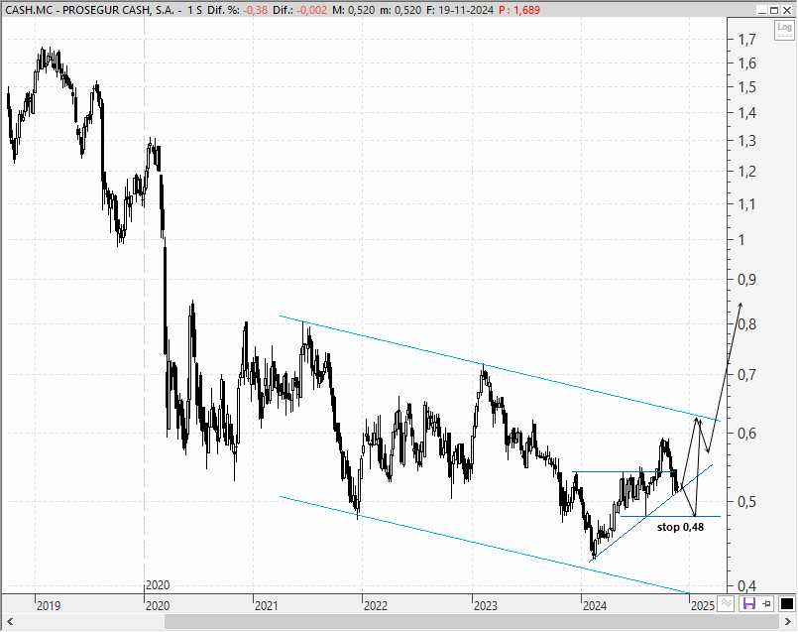Click the 1,6 price axis label
The width and height of the screenshot is (798, 632).
point(747,63)
